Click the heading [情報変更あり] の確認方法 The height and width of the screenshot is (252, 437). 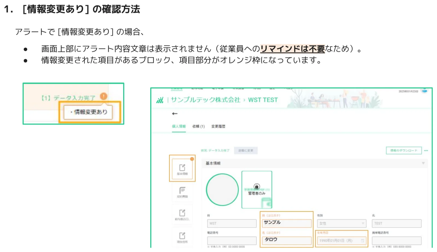(81, 9)
